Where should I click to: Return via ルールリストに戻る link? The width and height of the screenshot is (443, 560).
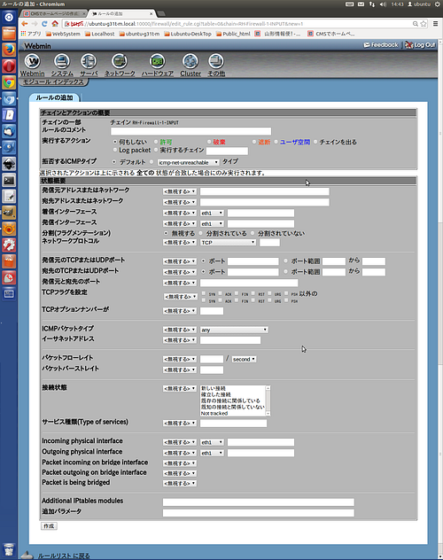click(x=64, y=556)
